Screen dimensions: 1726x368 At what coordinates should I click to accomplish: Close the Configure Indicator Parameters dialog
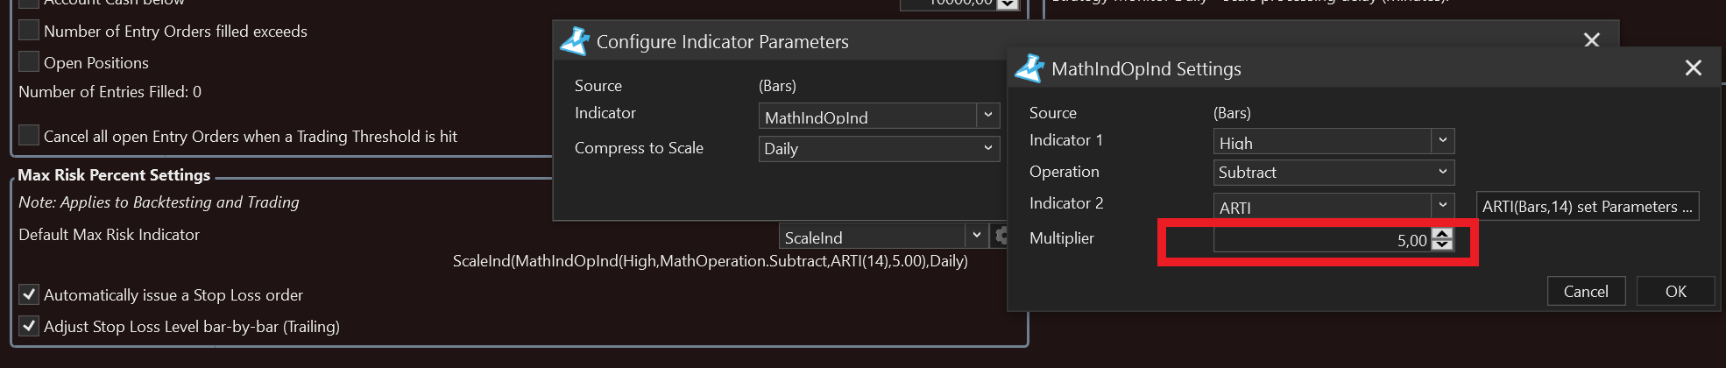(x=1591, y=40)
